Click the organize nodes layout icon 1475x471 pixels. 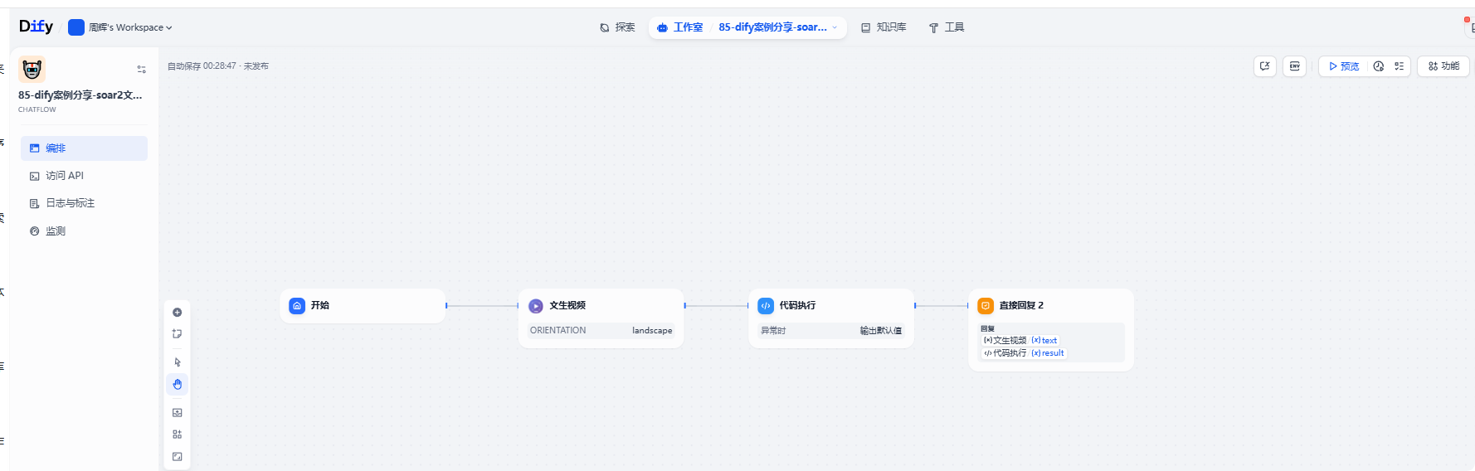(x=177, y=435)
